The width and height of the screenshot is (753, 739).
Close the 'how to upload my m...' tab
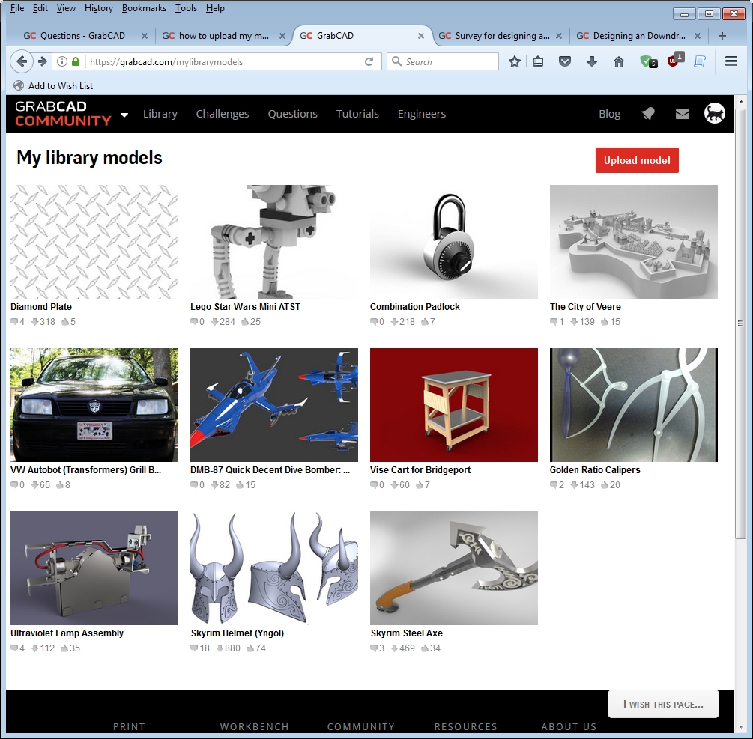point(282,36)
